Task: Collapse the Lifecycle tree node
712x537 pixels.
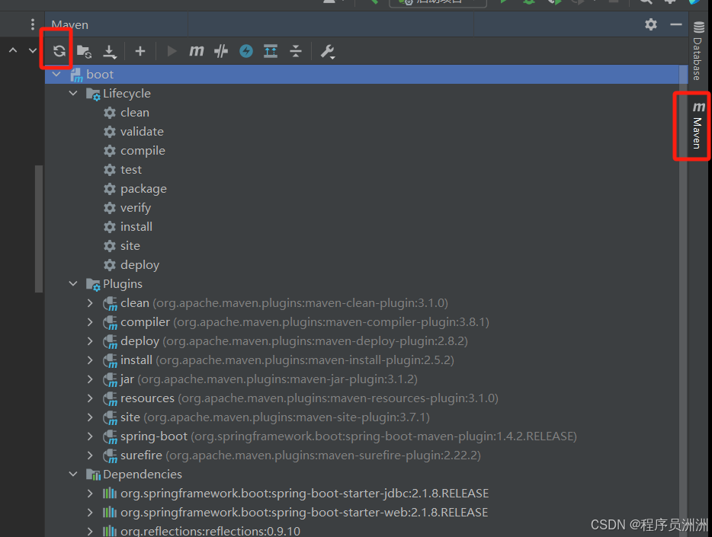Action: coord(73,94)
